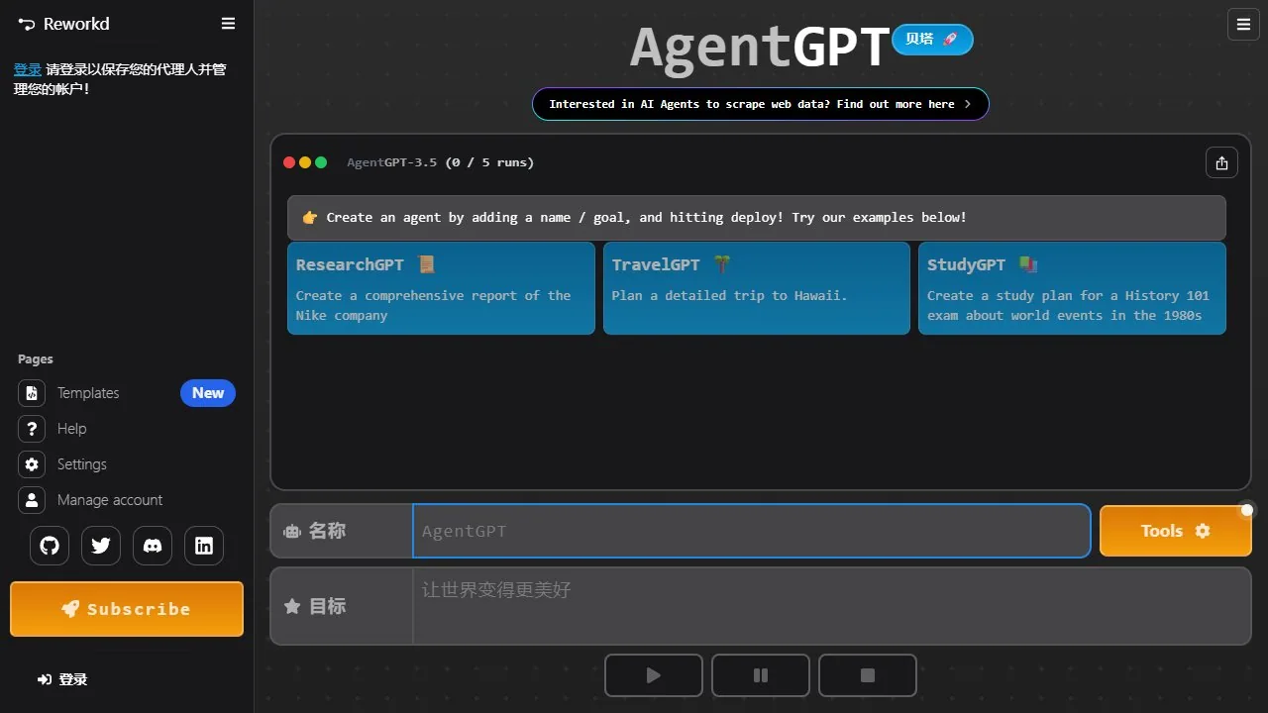Click the New badge beside Templates
Image resolution: width=1268 pixels, height=713 pixels.
[208, 393]
